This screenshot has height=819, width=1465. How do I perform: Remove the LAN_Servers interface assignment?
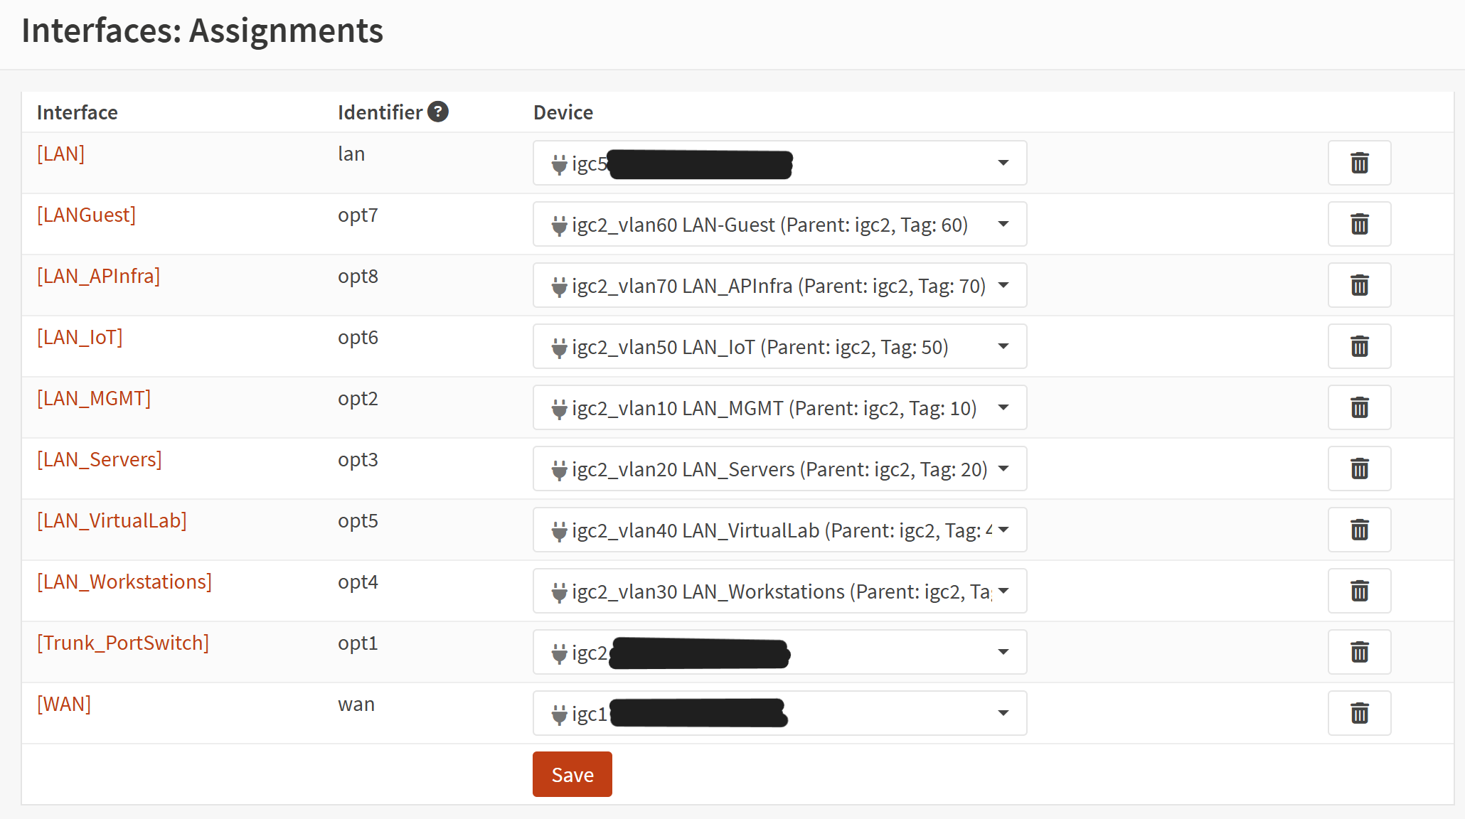[1359, 469]
